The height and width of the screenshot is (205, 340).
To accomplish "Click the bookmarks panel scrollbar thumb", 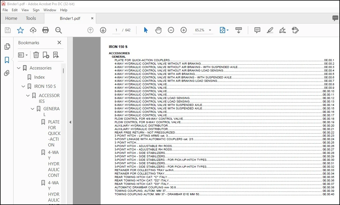I will (x=63, y=71).
